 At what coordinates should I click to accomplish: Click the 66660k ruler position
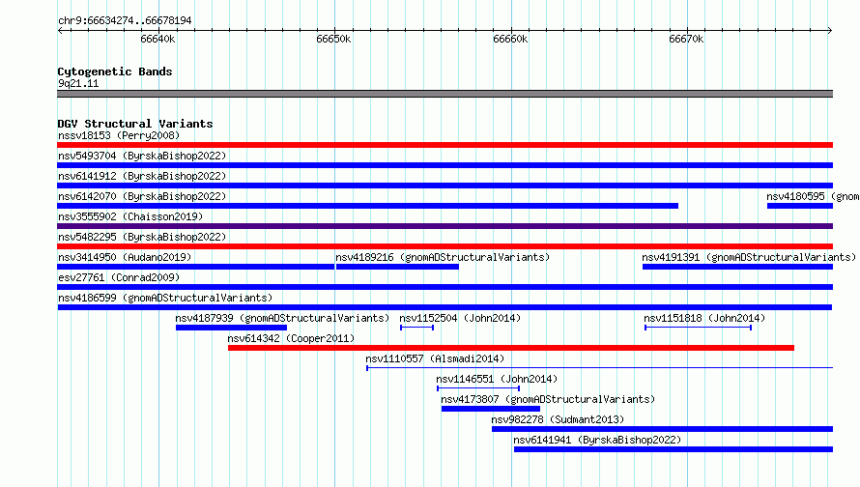coord(510,39)
